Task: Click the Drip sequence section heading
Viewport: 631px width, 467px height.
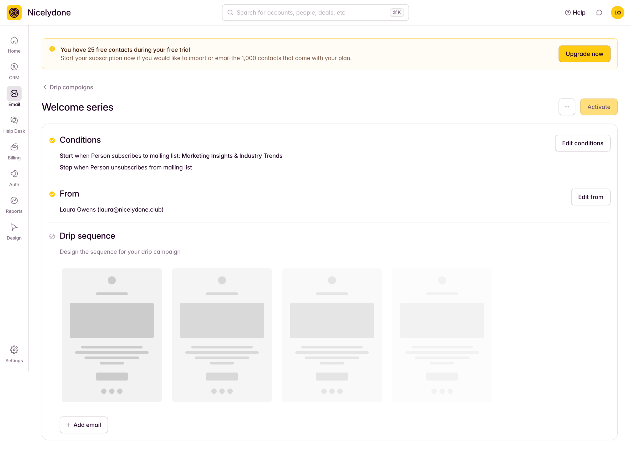Action: (87, 236)
